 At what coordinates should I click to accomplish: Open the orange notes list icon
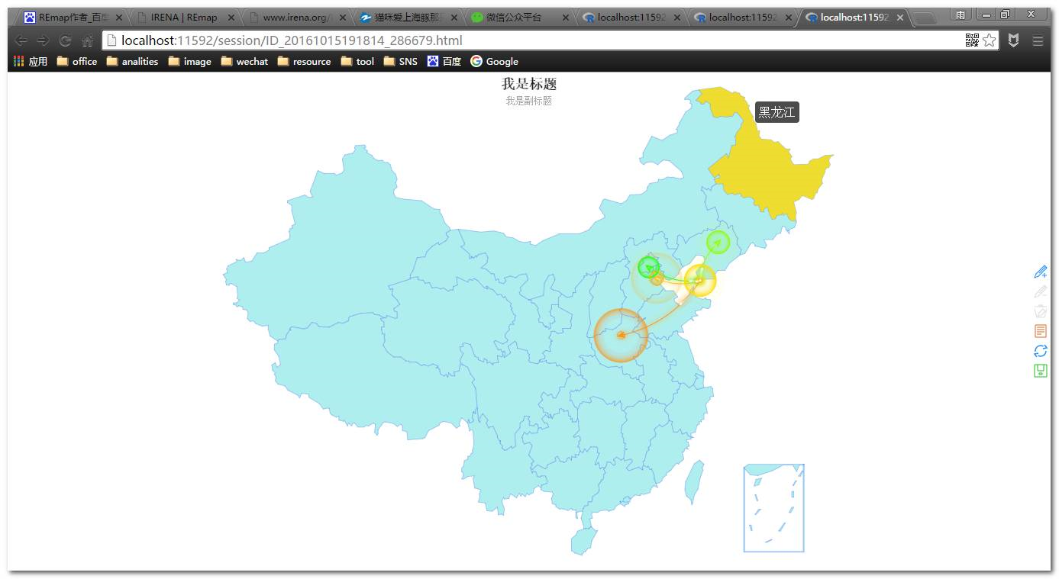pos(1041,330)
